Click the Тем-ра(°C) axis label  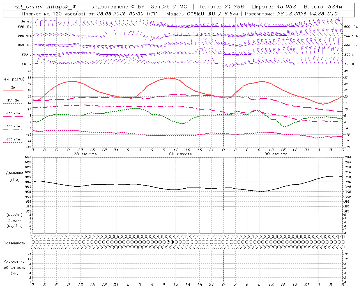13,79
